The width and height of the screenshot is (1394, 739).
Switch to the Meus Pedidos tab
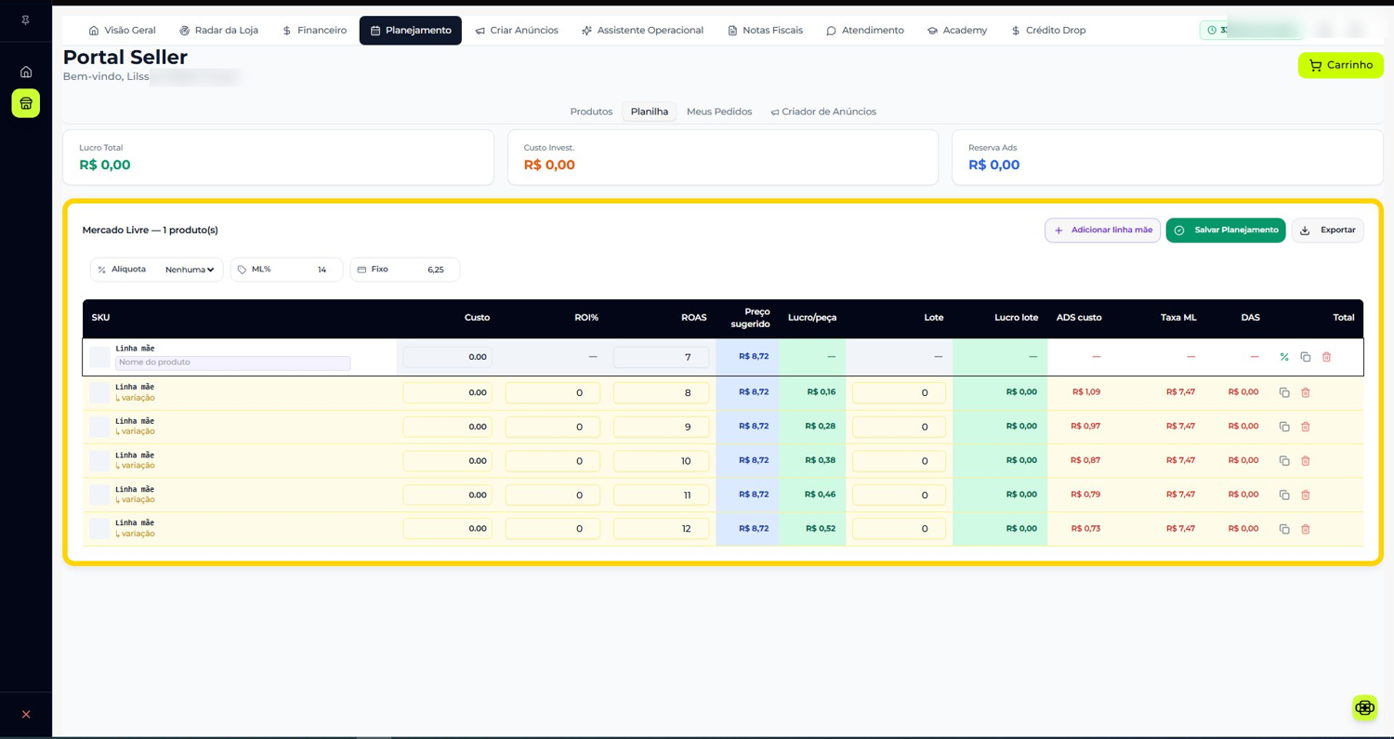719,112
